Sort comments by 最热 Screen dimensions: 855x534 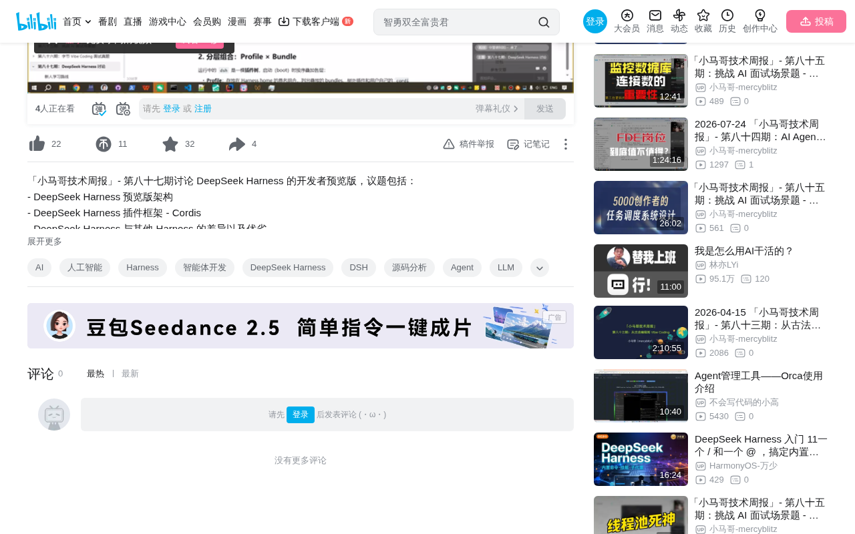pyautogui.click(x=96, y=374)
